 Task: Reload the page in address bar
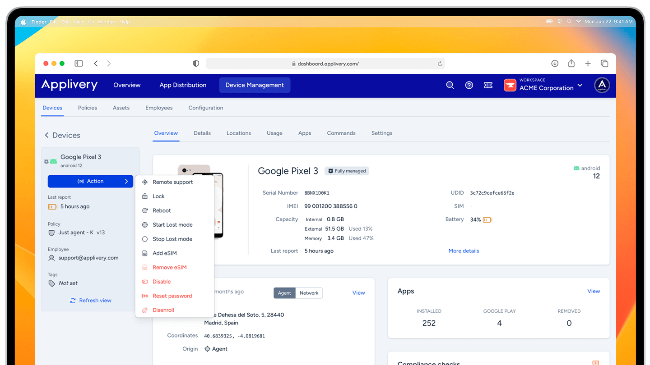tap(440, 64)
